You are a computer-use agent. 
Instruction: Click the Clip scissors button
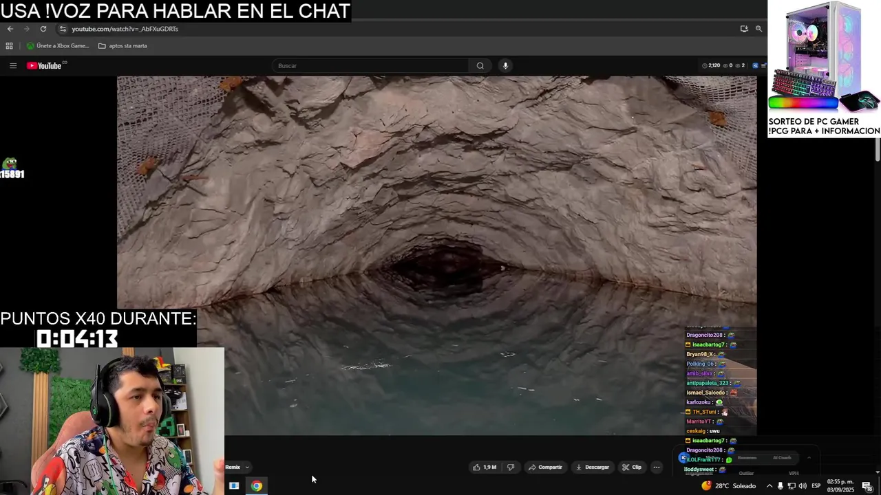632,467
